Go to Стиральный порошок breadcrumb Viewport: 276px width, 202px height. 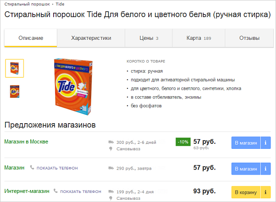click(x=27, y=4)
